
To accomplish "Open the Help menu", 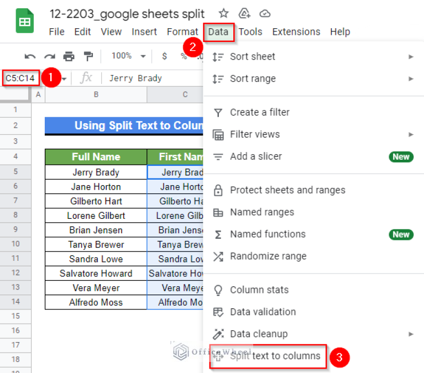I will [x=340, y=32].
